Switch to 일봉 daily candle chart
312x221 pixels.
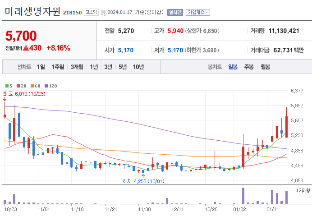click(x=233, y=67)
